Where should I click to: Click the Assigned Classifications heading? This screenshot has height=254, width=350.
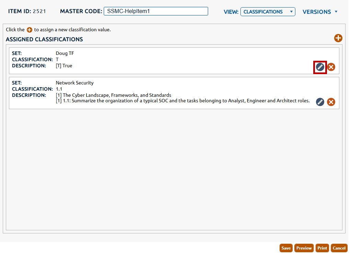[x=44, y=39]
